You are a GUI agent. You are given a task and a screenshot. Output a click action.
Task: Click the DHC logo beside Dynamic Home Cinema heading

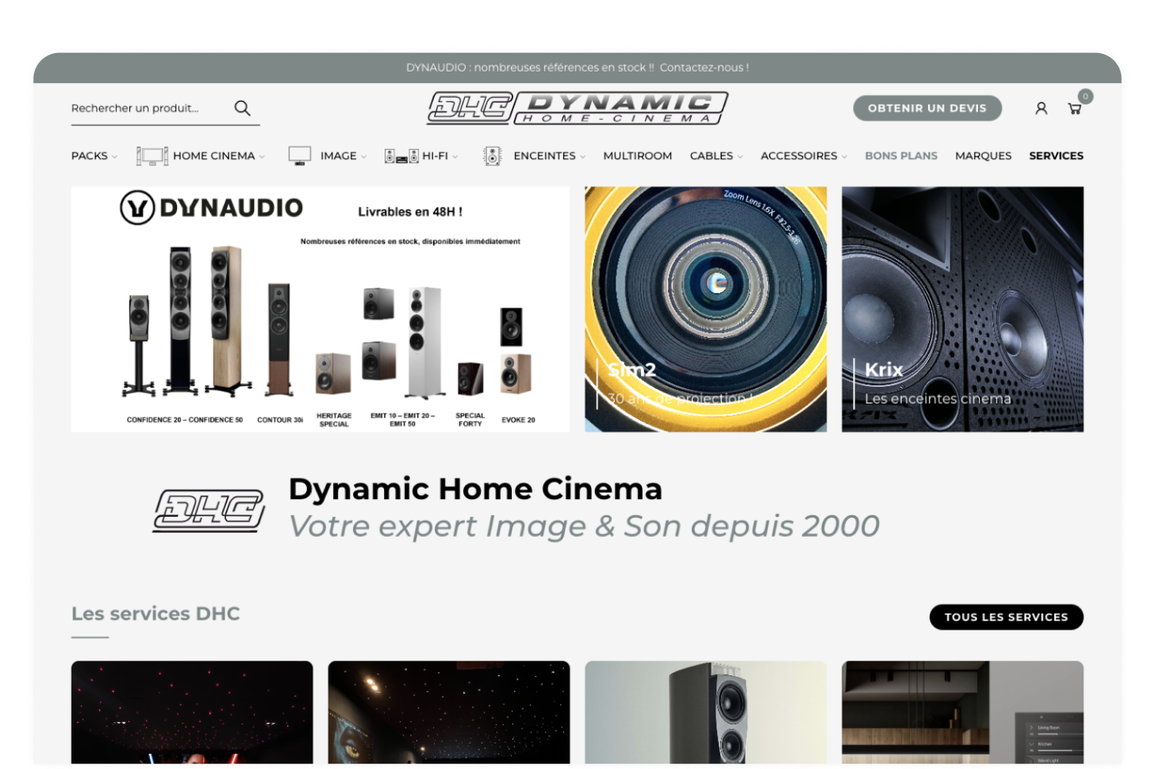click(209, 511)
